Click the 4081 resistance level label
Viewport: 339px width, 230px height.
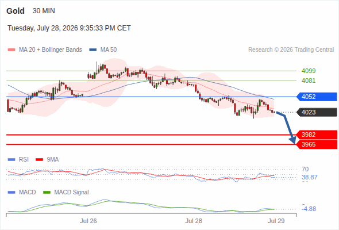pyautogui.click(x=309, y=80)
